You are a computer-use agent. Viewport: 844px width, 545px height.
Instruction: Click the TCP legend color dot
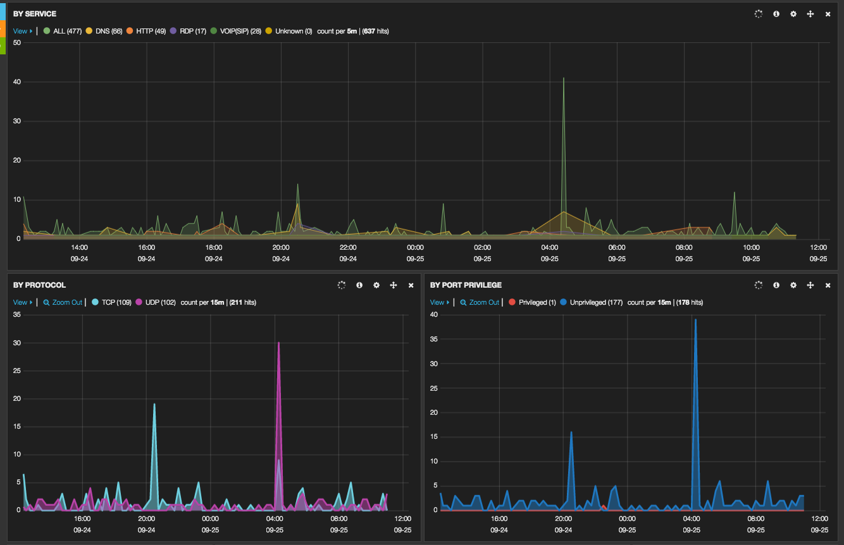[x=96, y=302]
